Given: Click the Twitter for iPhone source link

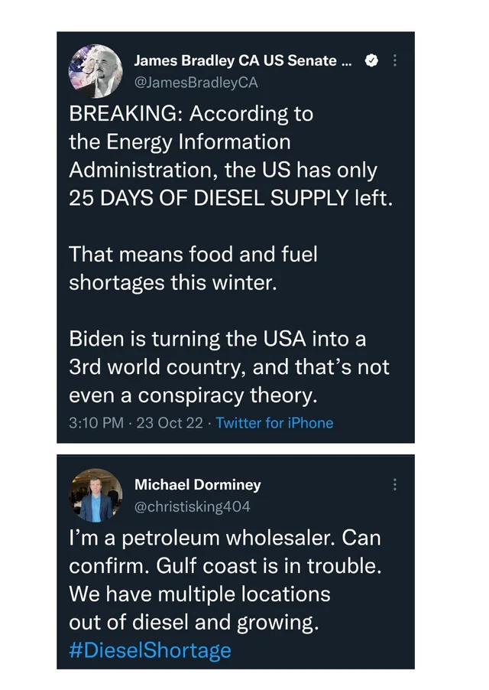Looking at the screenshot, I should click(x=274, y=423).
